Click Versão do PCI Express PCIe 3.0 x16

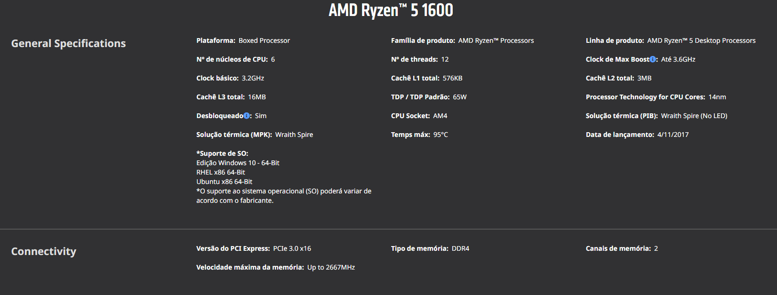click(254, 248)
